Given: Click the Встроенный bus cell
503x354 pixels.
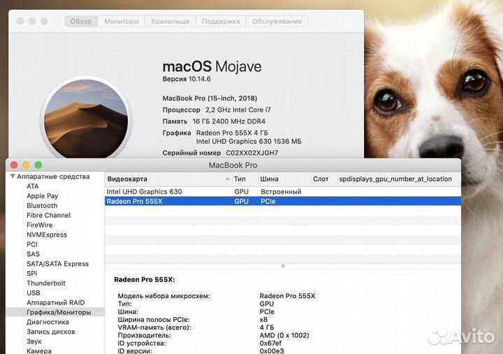Looking at the screenshot, I should pos(281,192).
